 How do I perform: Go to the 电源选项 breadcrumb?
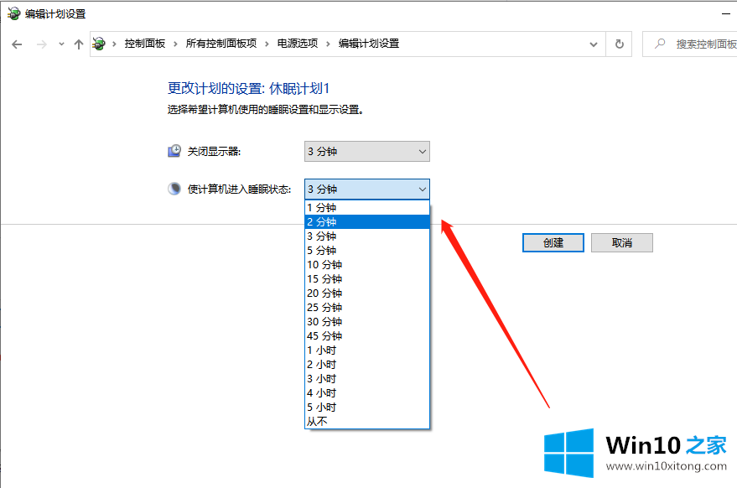[297, 44]
